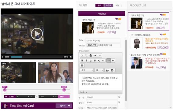Image resolution: width=173 pixels, height=111 pixels.
Task: Apply strikethrough formatting in editor
Action: coord(95,61)
